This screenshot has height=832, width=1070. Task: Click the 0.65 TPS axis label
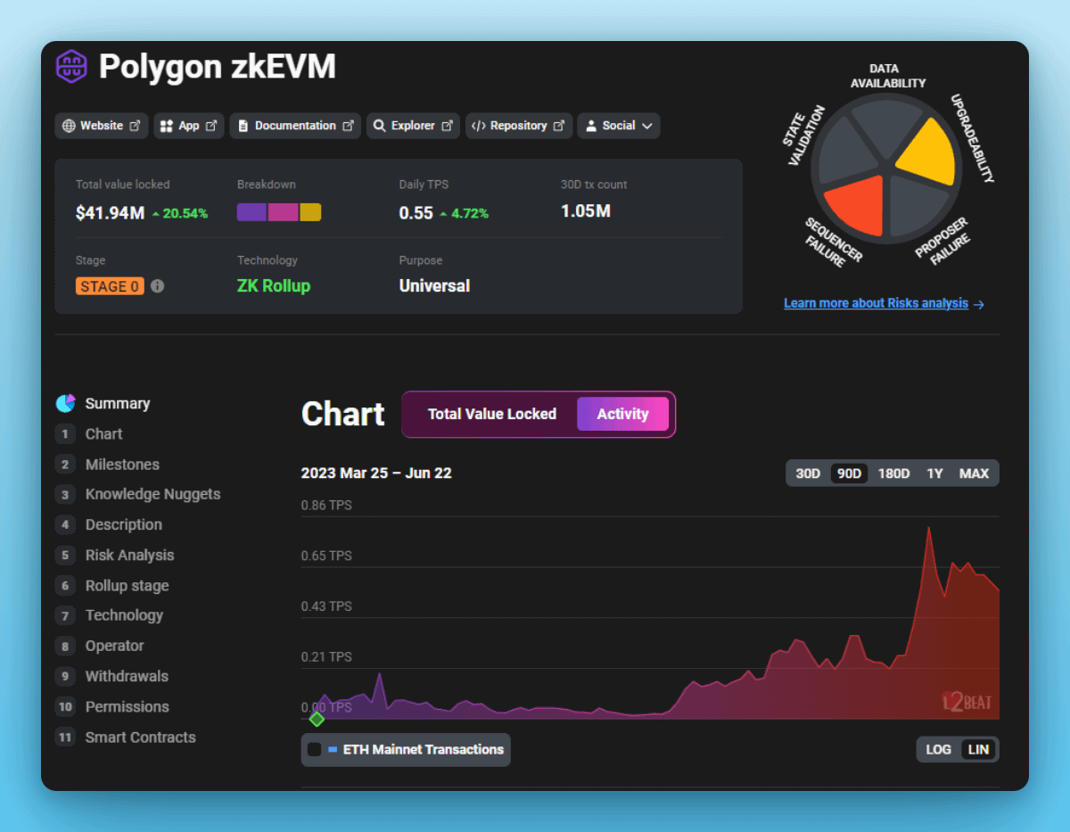coord(326,556)
